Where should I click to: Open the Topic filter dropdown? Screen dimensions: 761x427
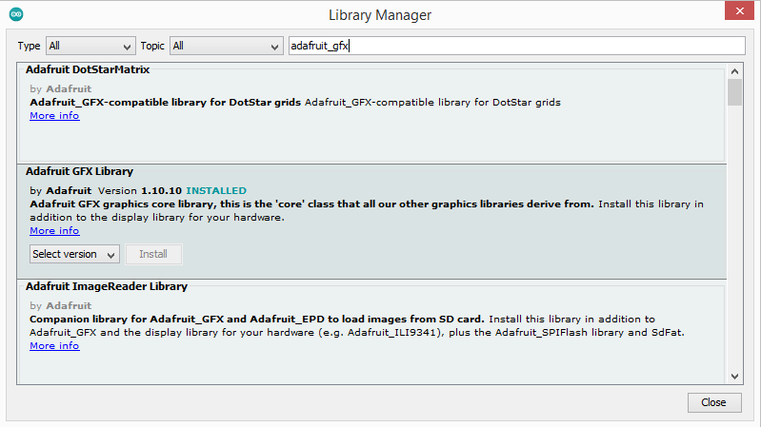(x=226, y=46)
